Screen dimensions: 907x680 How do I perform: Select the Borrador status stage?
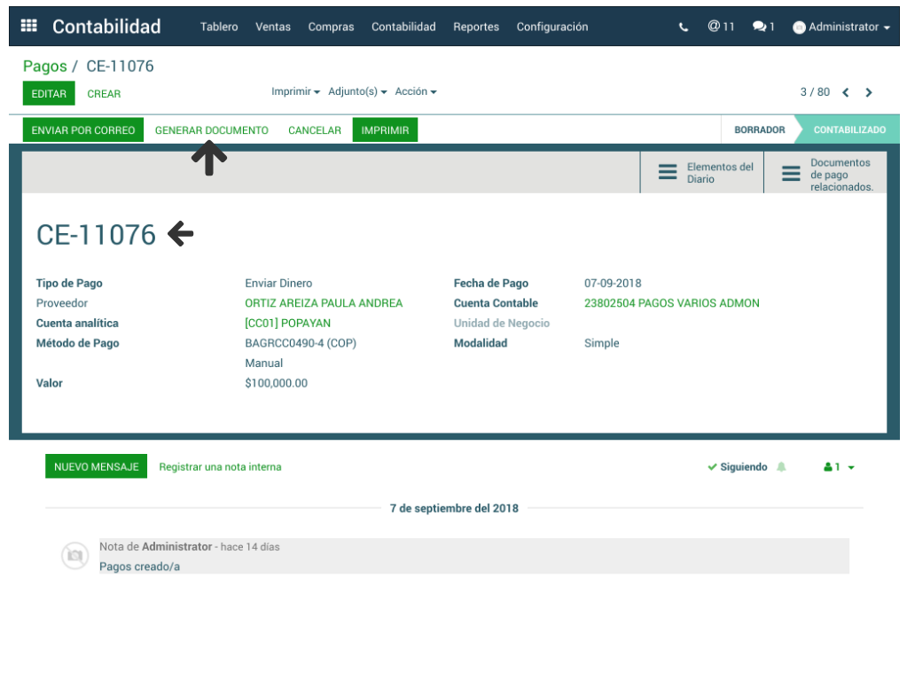click(759, 129)
